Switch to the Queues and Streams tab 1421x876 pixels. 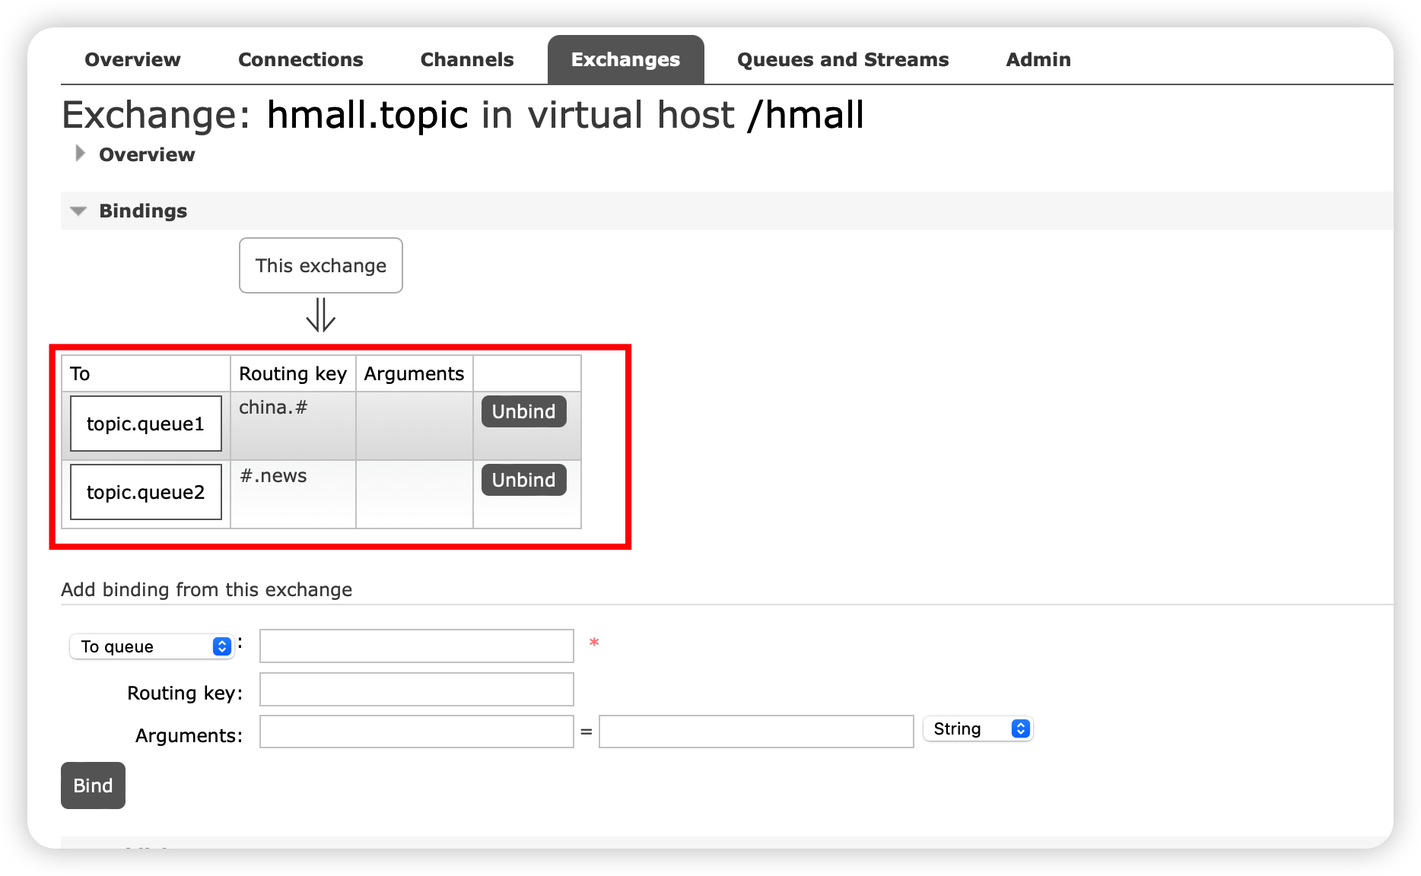[841, 59]
